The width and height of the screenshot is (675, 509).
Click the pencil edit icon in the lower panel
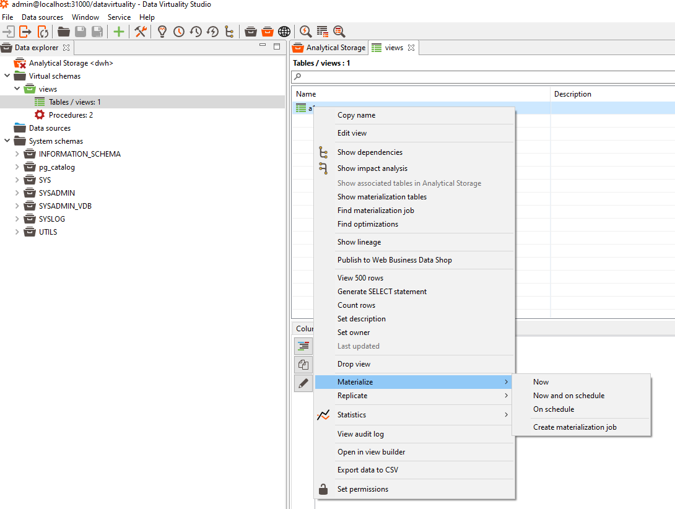tap(303, 383)
